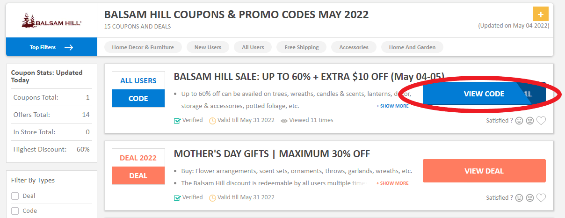Click the Balsam Hill logo
This screenshot has height=218, width=565.
[51, 21]
